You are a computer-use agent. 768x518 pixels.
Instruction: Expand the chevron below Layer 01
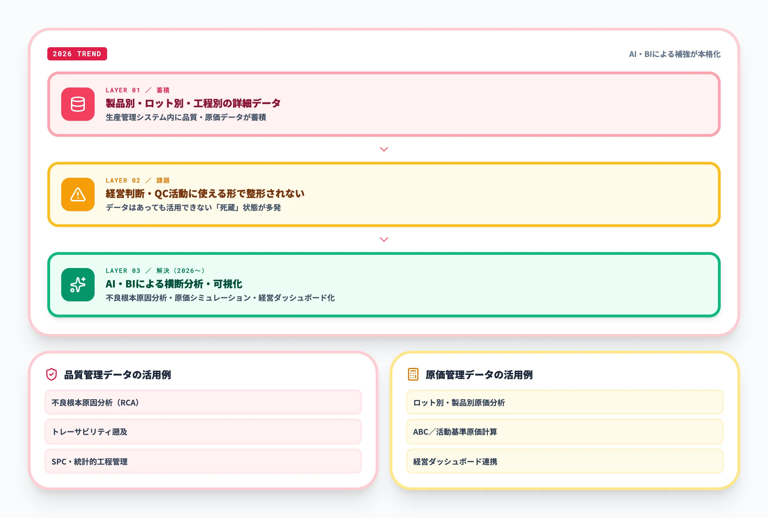coord(384,149)
